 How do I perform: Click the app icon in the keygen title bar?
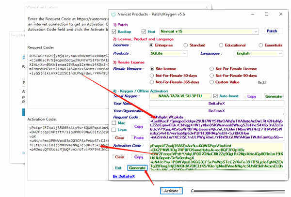(x=113, y=14)
